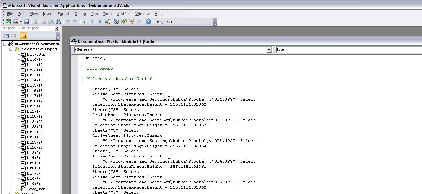Switch to Microsoft Excel view icon
Viewport: 422px width, 194px height.
click(x=8, y=22)
